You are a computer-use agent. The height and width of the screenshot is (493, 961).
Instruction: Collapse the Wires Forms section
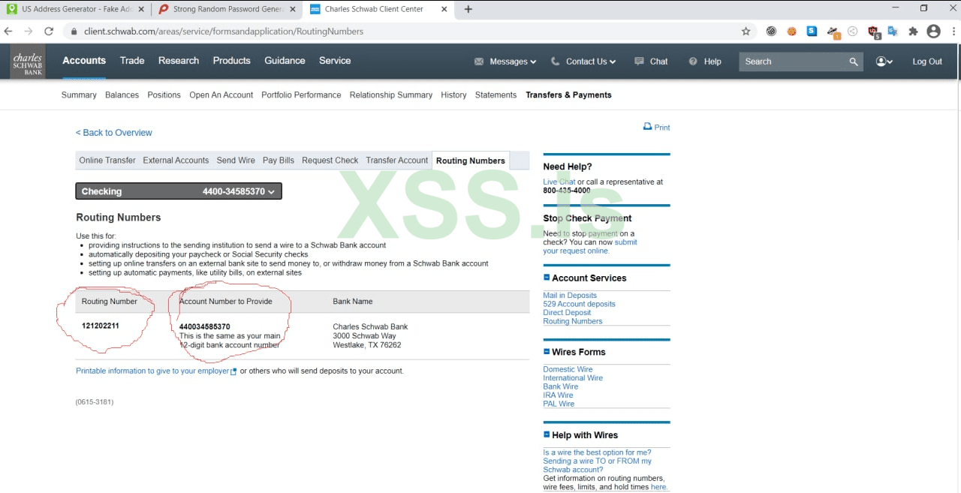click(547, 351)
